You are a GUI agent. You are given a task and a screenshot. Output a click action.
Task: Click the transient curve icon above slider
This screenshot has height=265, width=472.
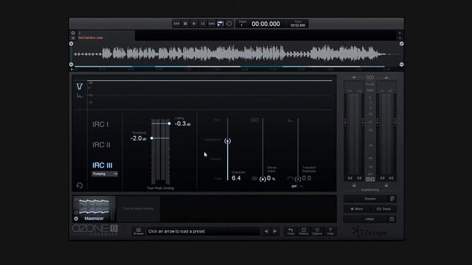click(290, 121)
